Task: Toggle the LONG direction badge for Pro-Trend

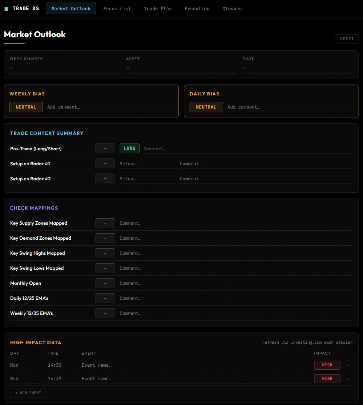Action: pos(129,148)
